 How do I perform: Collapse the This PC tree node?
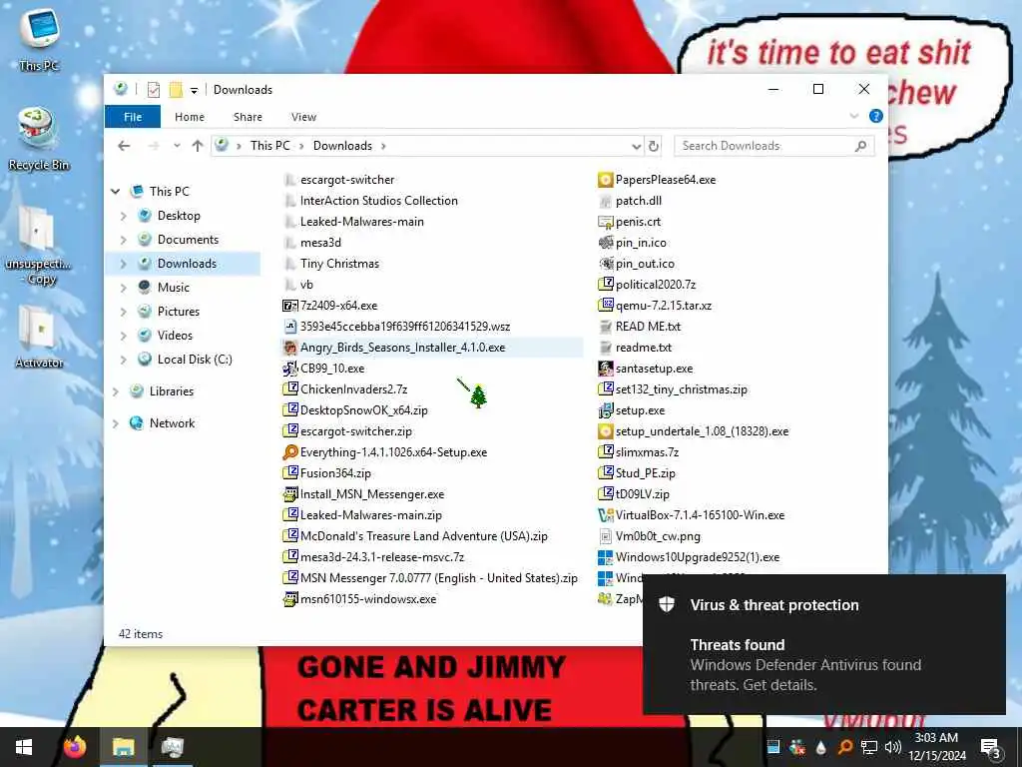pyautogui.click(x=116, y=191)
